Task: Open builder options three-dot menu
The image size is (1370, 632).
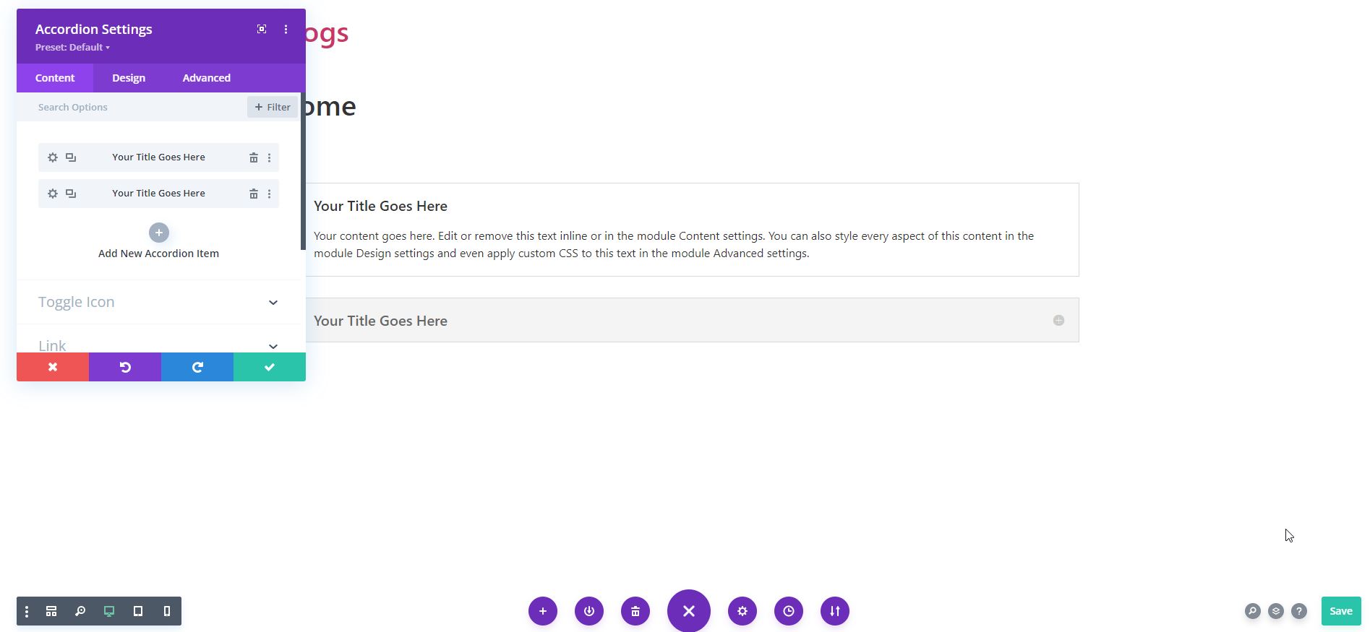Action: (x=27, y=611)
